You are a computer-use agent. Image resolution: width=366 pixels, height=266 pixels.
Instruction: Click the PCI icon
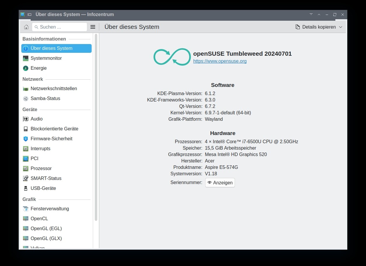click(x=26, y=159)
